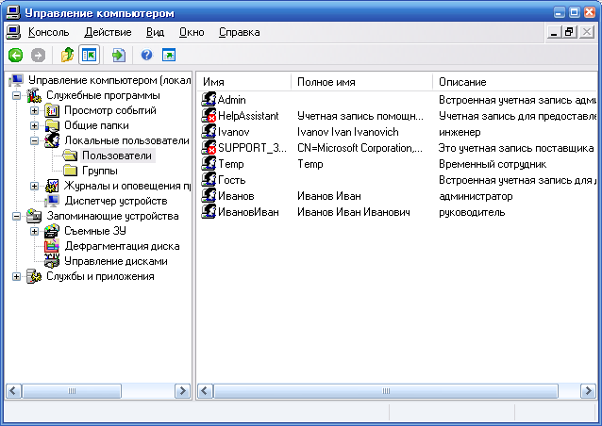This screenshot has height=426, width=602.
Task: Collapse the Запоминающие устройства node
Action: [16, 216]
